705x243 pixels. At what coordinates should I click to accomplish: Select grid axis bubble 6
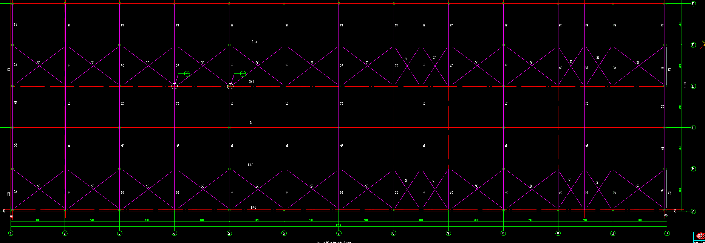pyautogui.click(x=284, y=233)
